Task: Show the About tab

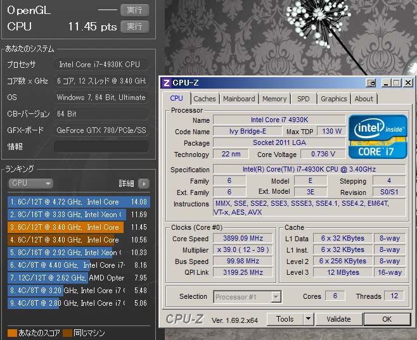Action: click(x=364, y=99)
